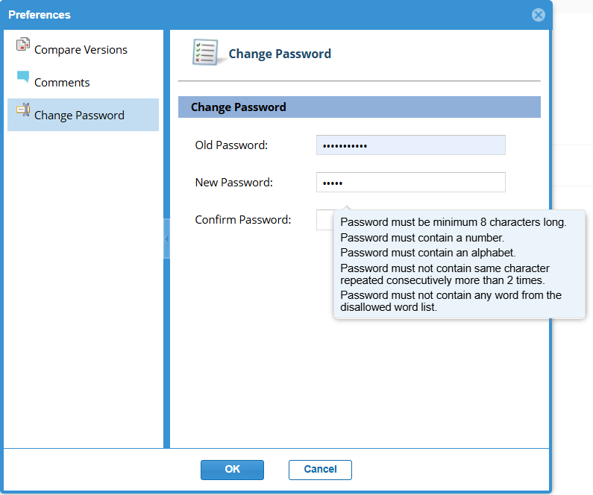Click the Comments speech bubble icon

pyautogui.click(x=22, y=78)
